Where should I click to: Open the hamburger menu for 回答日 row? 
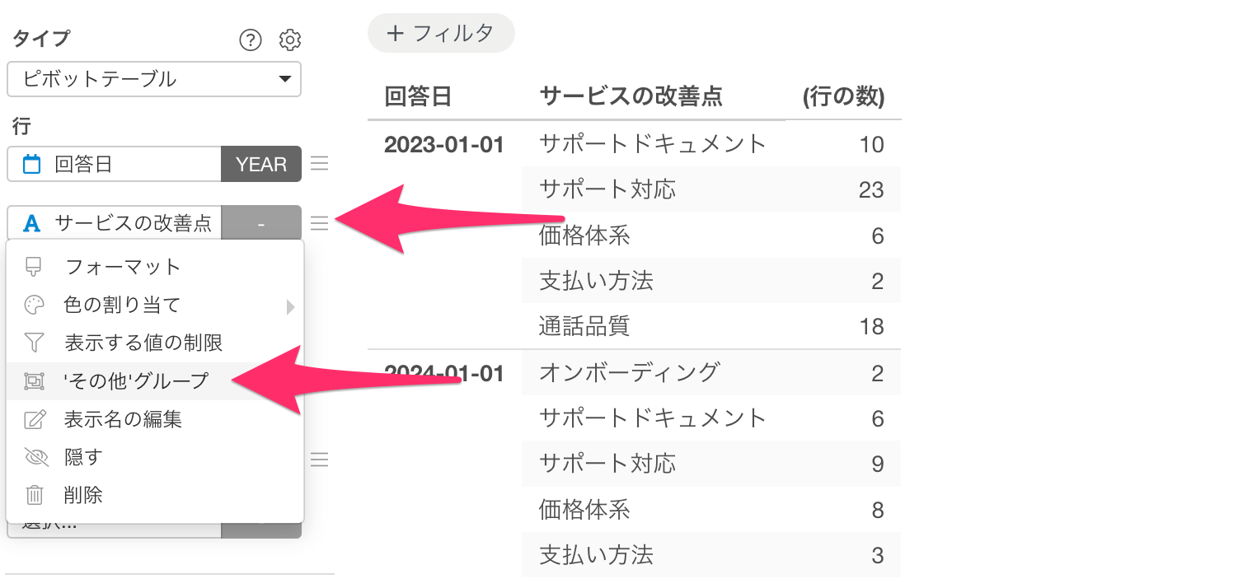pyautogui.click(x=320, y=164)
